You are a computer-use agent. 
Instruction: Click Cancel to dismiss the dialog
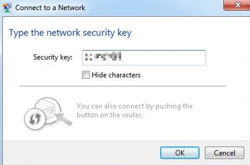click(224, 153)
